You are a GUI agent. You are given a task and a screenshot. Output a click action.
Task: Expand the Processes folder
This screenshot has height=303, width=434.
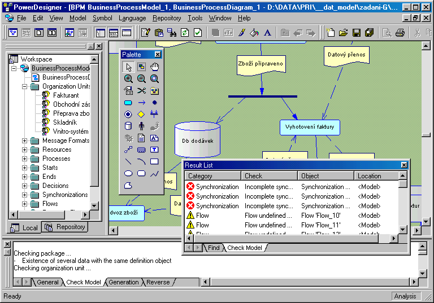(x=24, y=159)
